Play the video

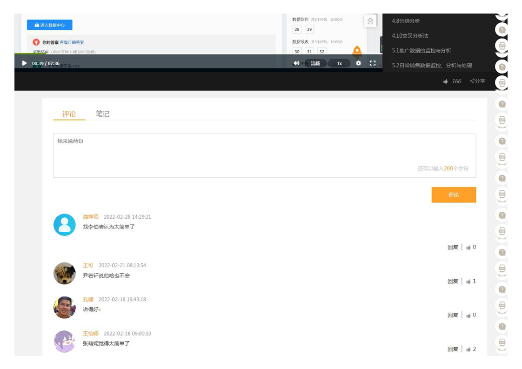click(x=25, y=63)
